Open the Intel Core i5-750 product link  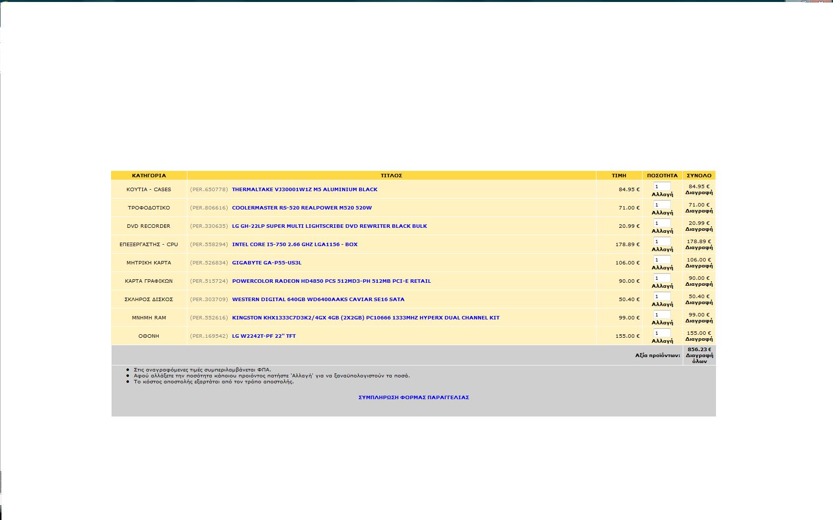295,244
